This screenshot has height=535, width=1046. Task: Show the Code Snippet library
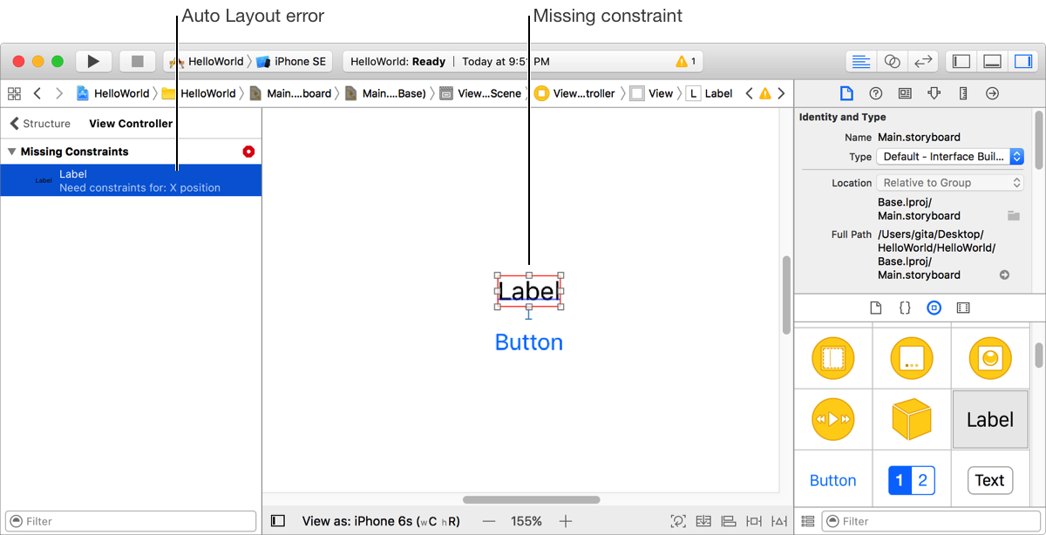905,308
